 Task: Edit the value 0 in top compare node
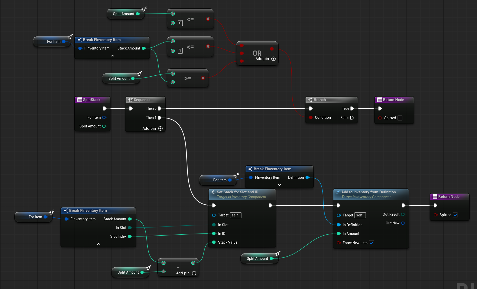tap(180, 23)
